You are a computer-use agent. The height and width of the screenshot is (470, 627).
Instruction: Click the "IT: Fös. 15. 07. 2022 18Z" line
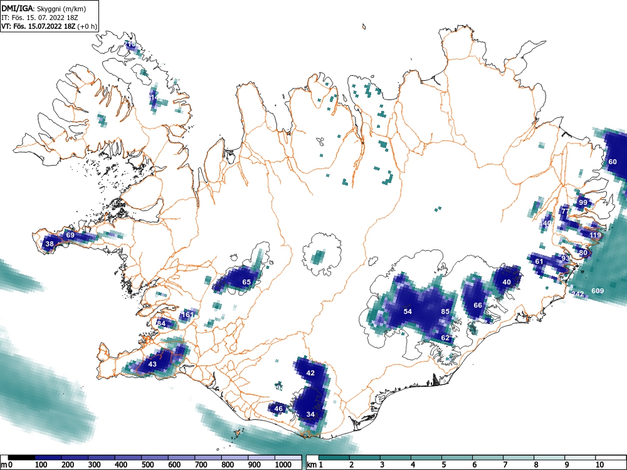pyautogui.click(x=39, y=18)
